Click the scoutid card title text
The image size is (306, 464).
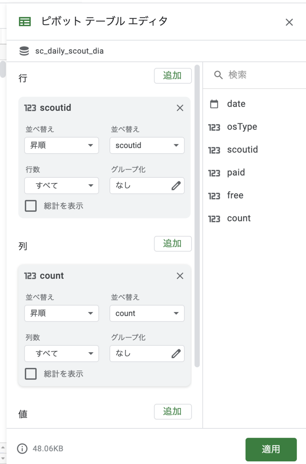[55, 108]
